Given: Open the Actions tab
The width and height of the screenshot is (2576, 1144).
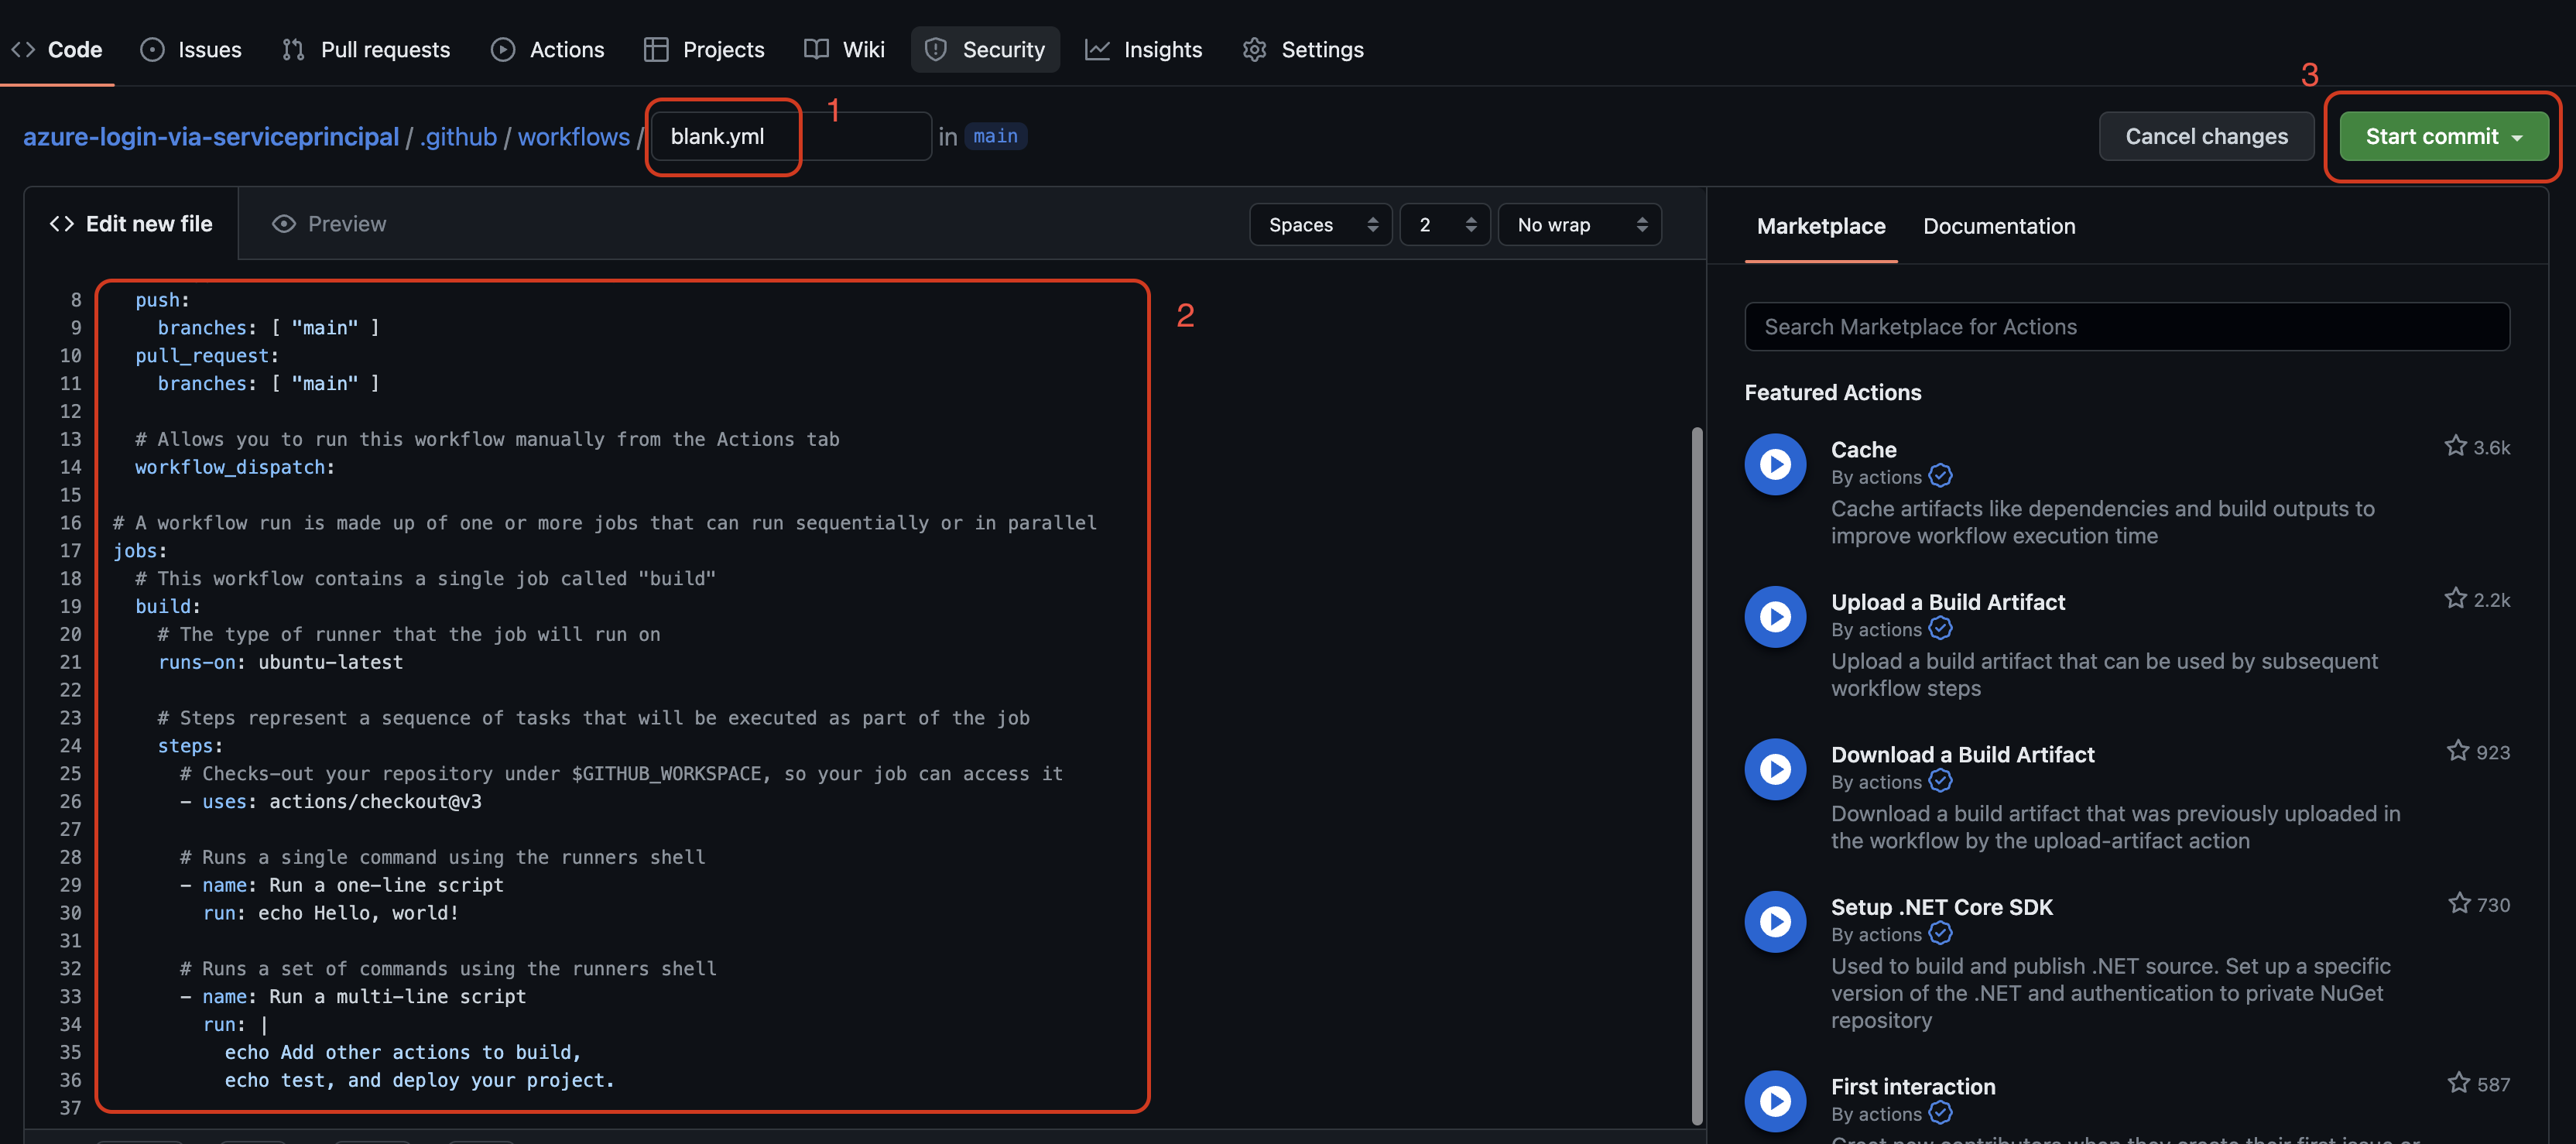Looking at the screenshot, I should tap(547, 49).
